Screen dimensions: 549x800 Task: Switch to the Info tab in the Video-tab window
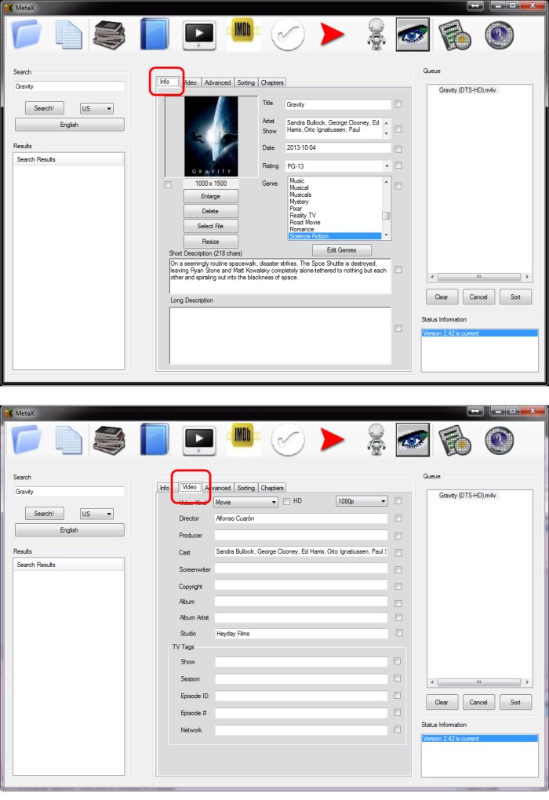pyautogui.click(x=164, y=488)
